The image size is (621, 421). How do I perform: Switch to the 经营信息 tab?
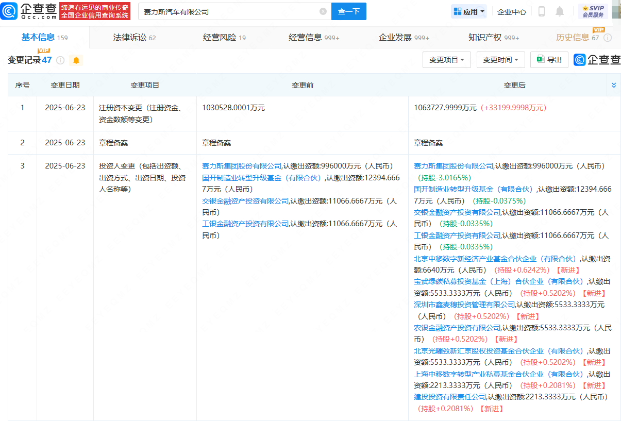pos(314,37)
